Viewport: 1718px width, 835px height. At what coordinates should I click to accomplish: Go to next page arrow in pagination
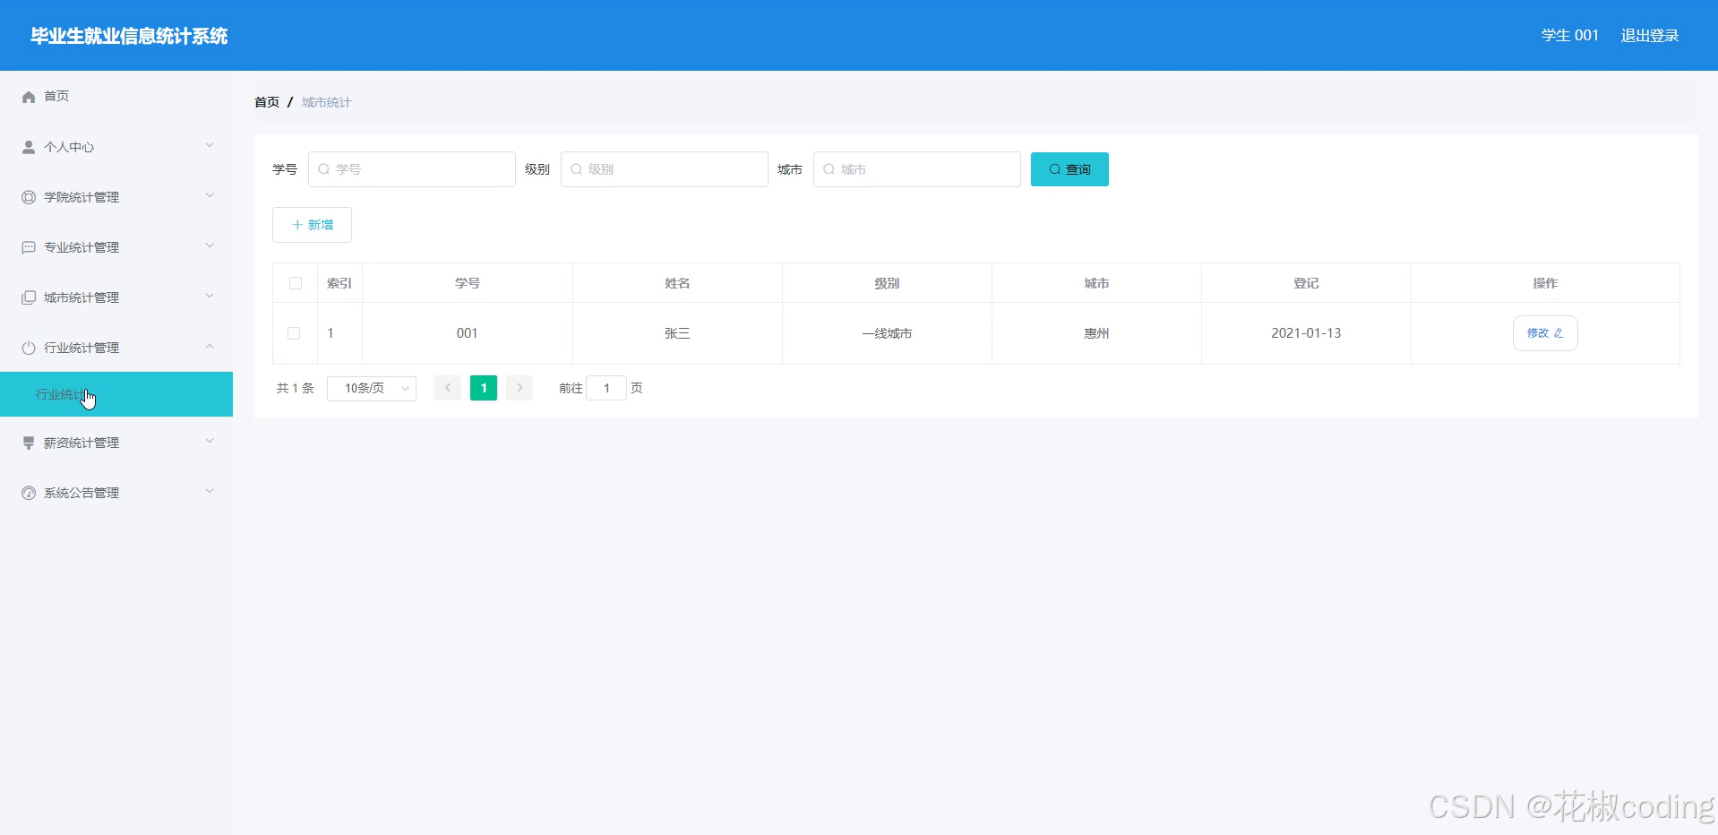click(520, 388)
